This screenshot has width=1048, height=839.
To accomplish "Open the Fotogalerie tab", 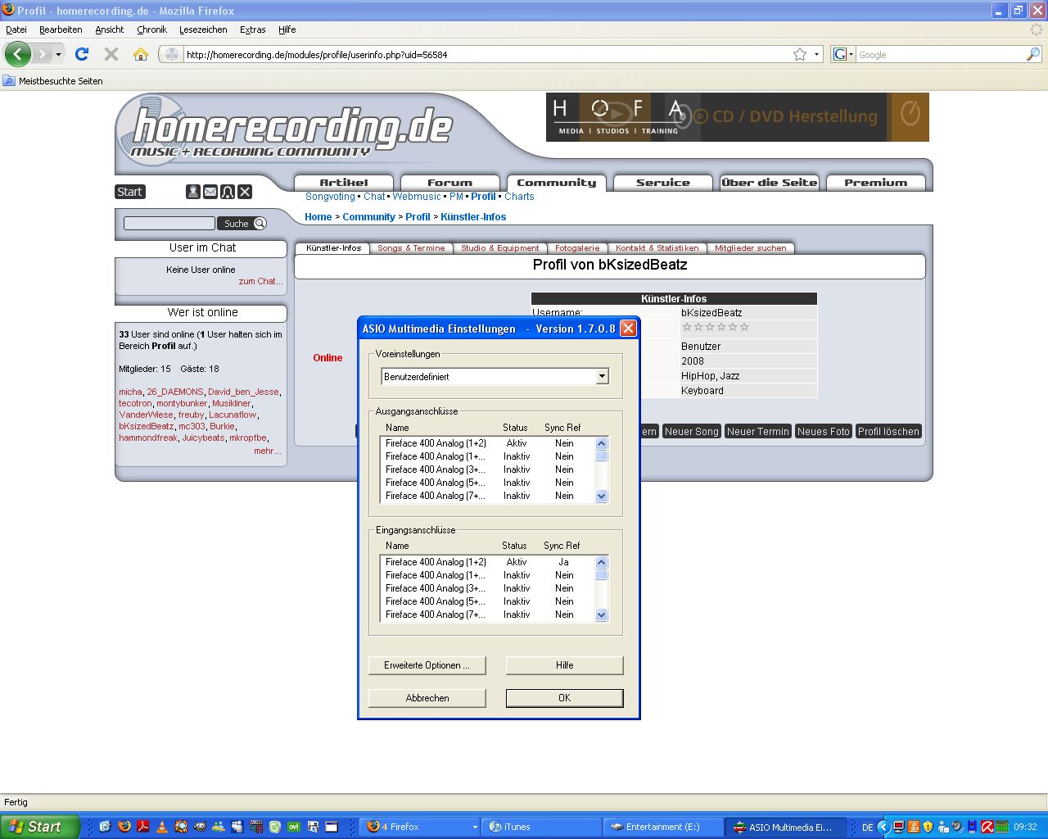I will 577,247.
